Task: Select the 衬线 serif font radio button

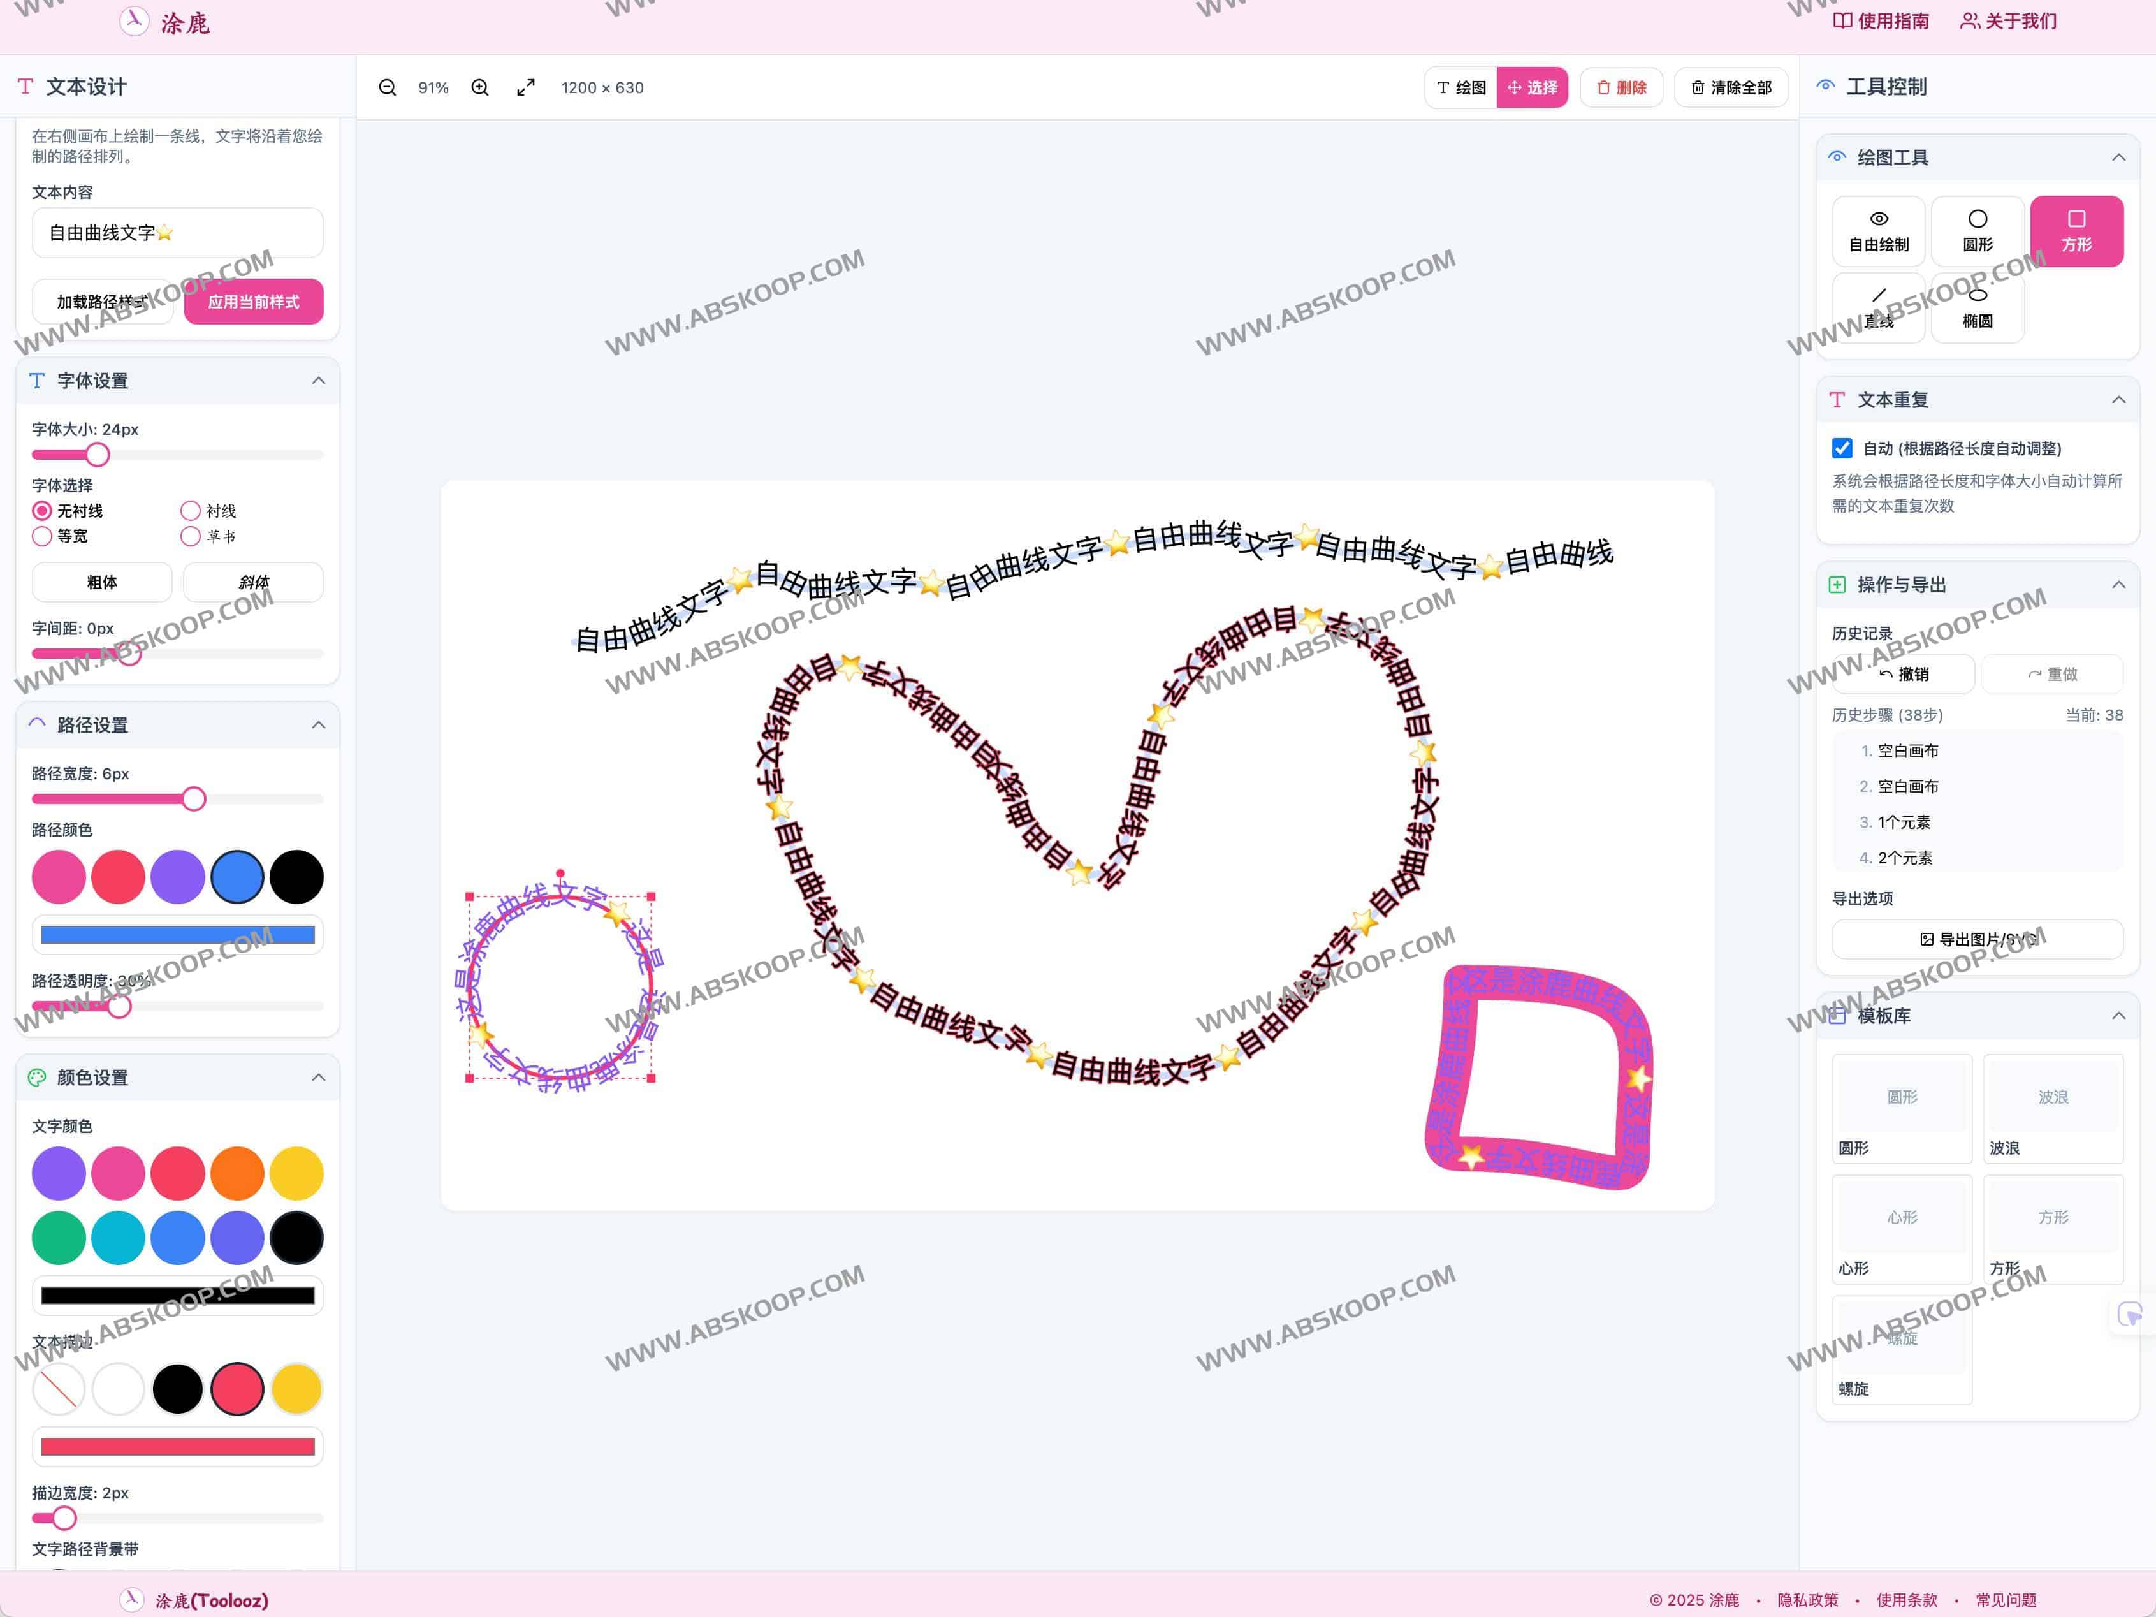Action: click(x=190, y=511)
